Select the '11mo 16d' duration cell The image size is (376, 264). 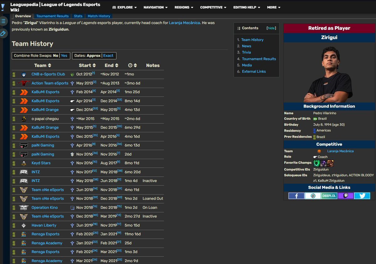click(x=133, y=234)
